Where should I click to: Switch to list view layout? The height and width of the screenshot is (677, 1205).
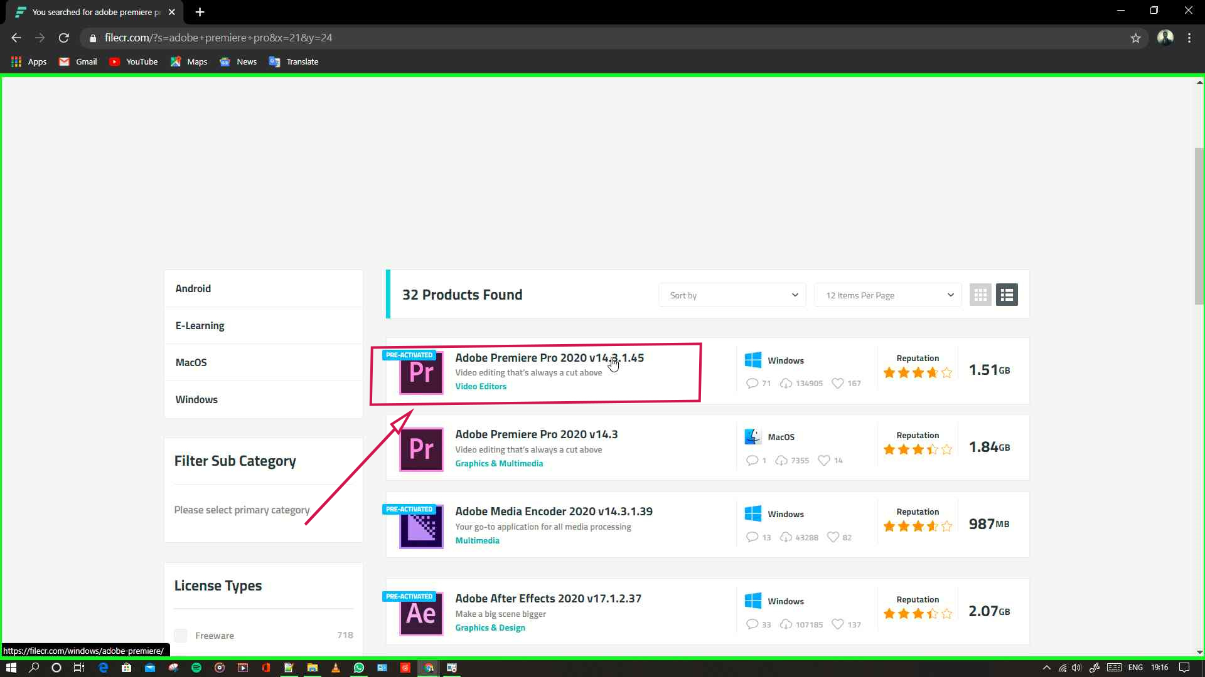click(1007, 295)
